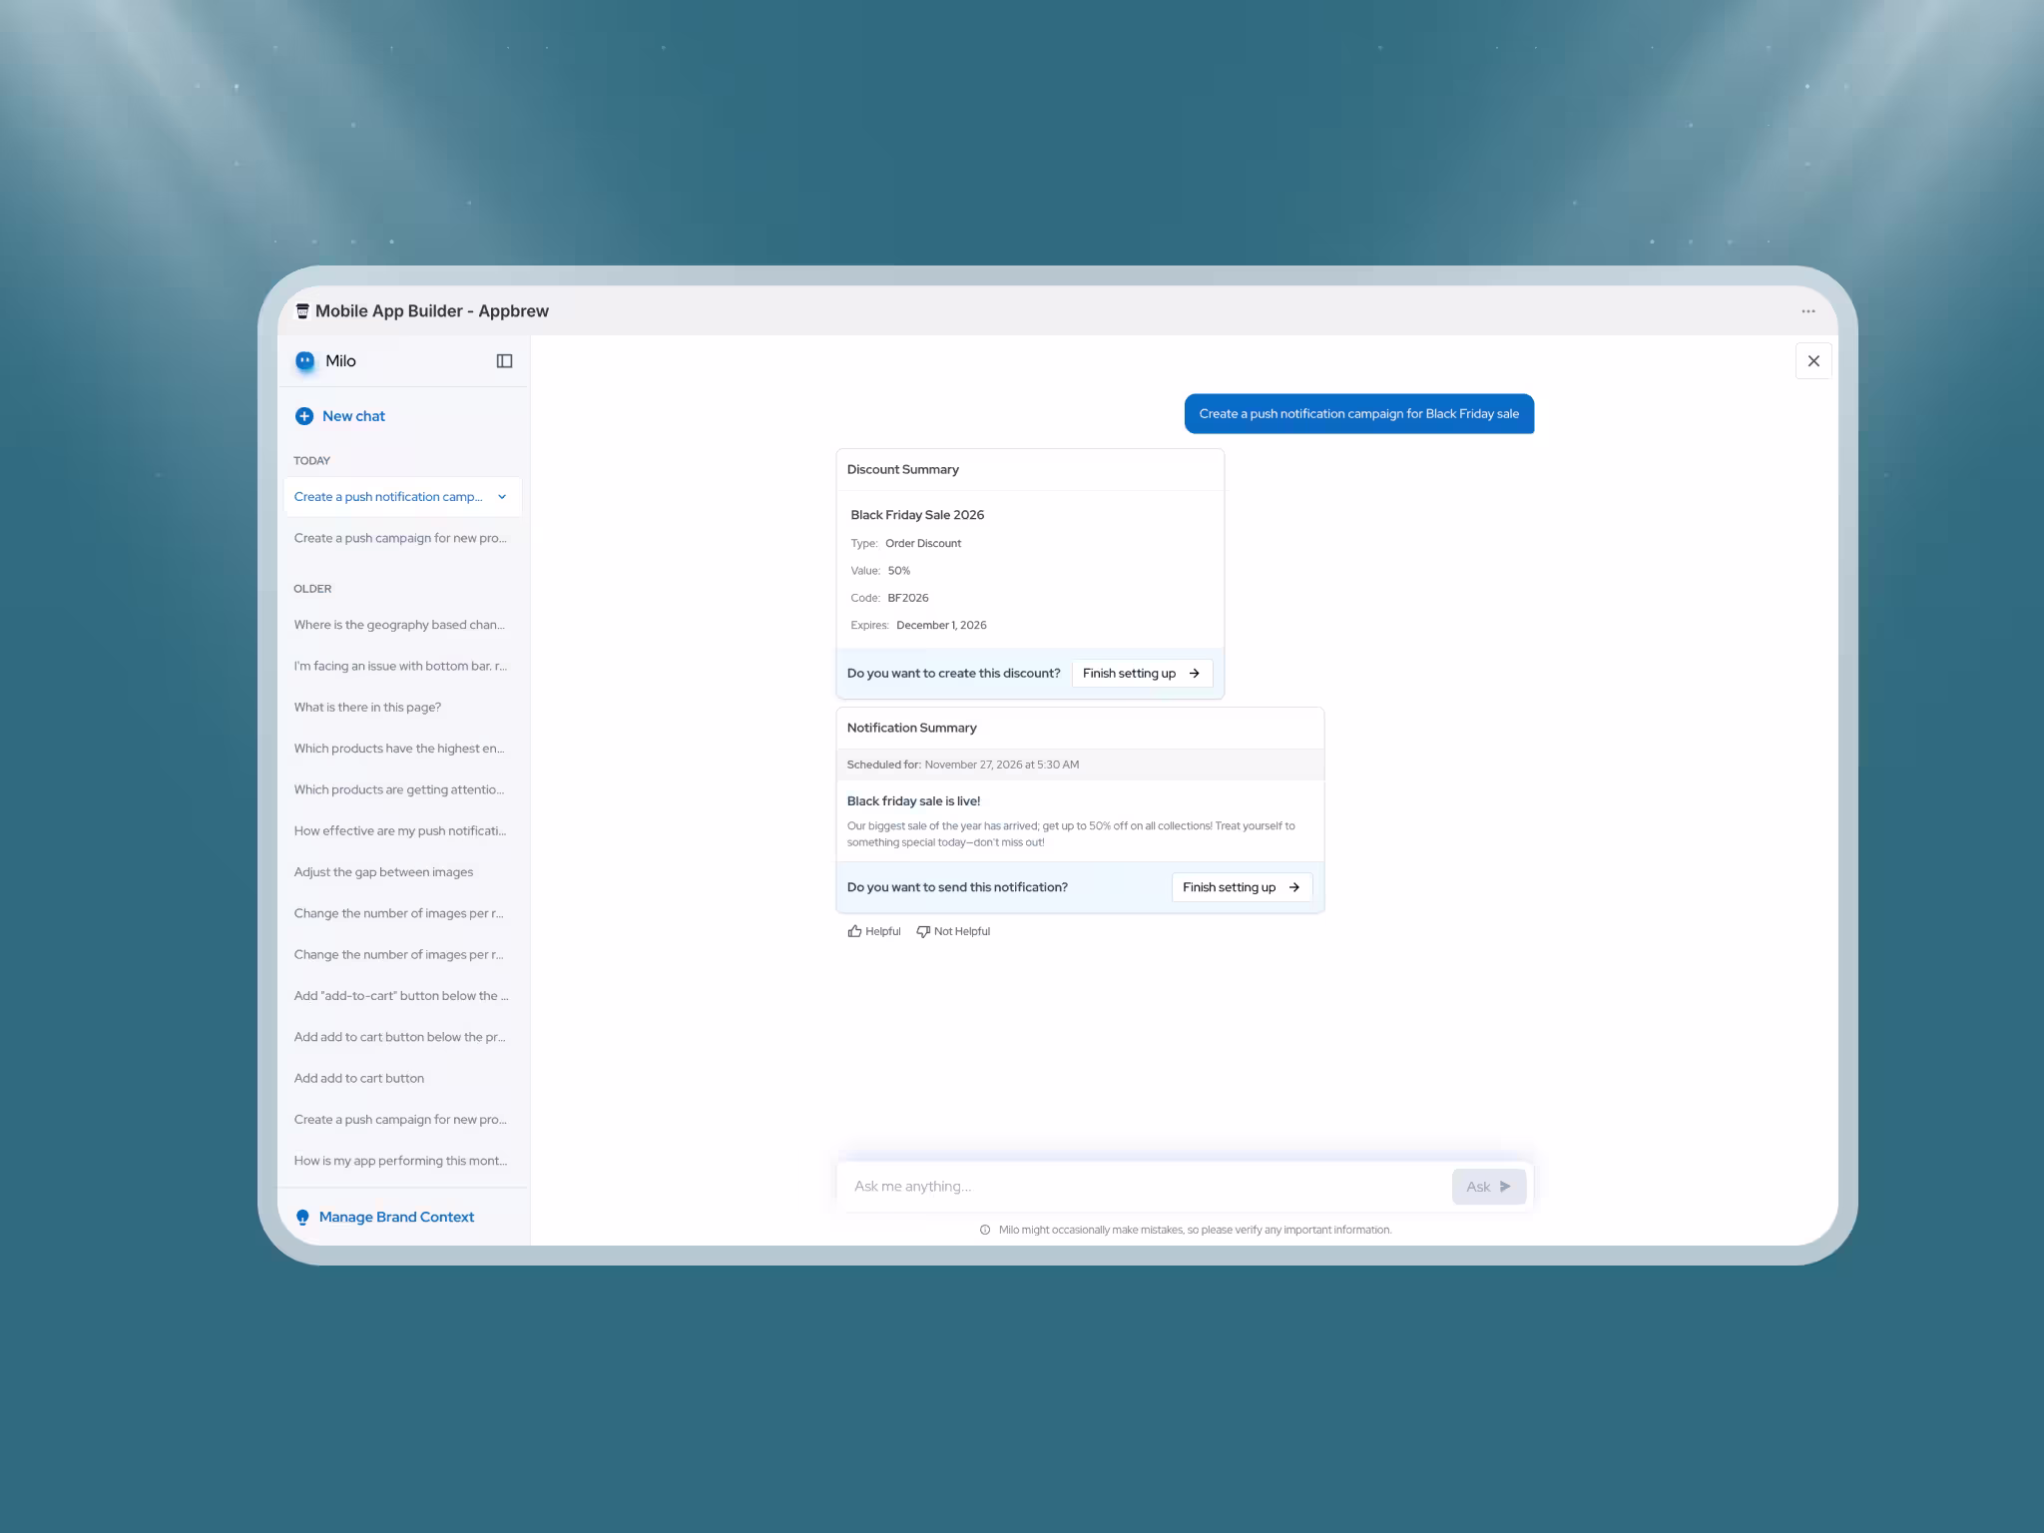Click the three-dots more options icon
The width and height of the screenshot is (2044, 1533).
click(1807, 311)
